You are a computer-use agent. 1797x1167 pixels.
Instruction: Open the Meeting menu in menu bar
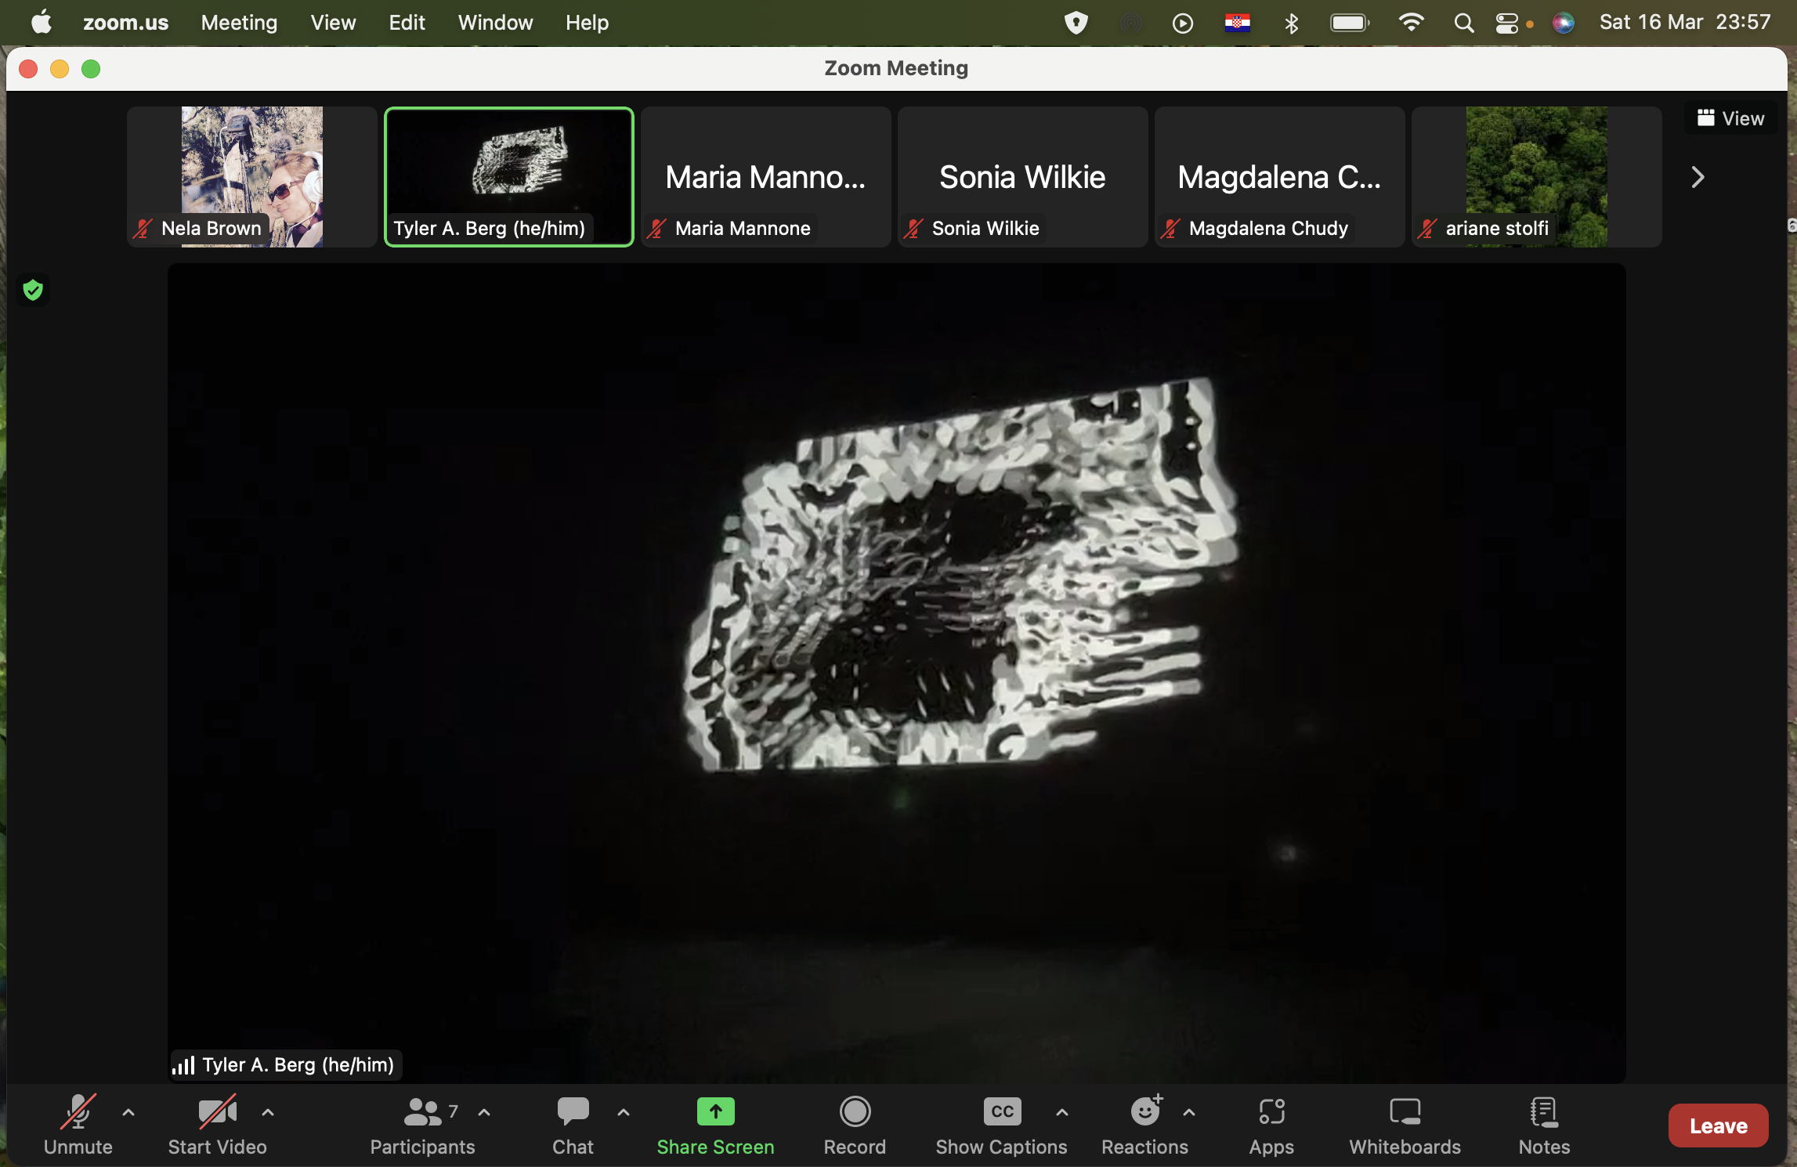(x=239, y=23)
